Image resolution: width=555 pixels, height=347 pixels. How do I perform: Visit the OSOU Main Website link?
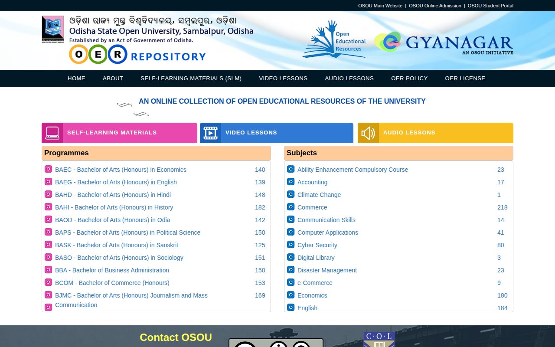380,6
